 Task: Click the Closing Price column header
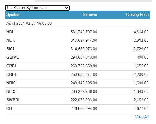click(137, 15)
